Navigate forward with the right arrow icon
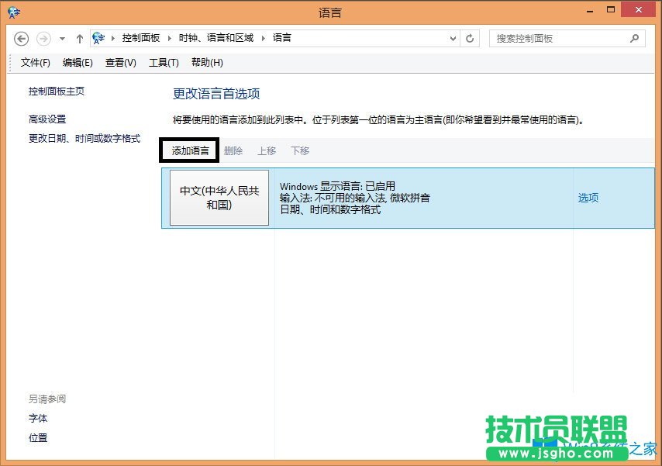 [x=43, y=38]
